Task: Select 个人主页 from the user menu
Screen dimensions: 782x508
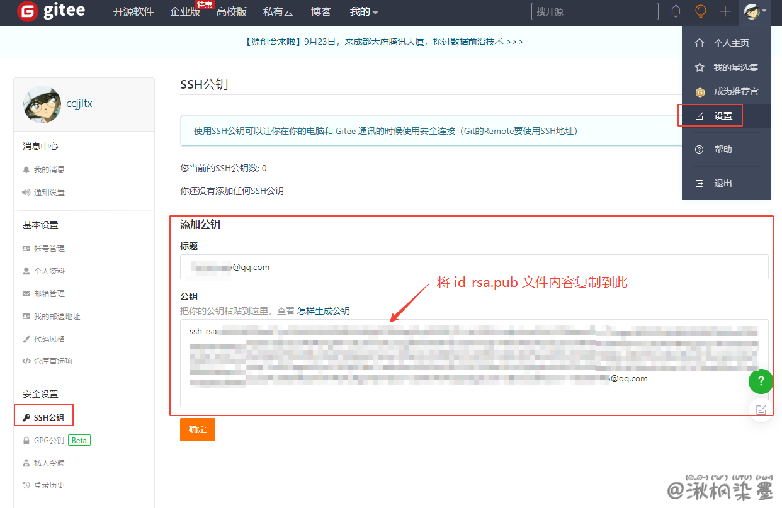Action: coord(731,43)
